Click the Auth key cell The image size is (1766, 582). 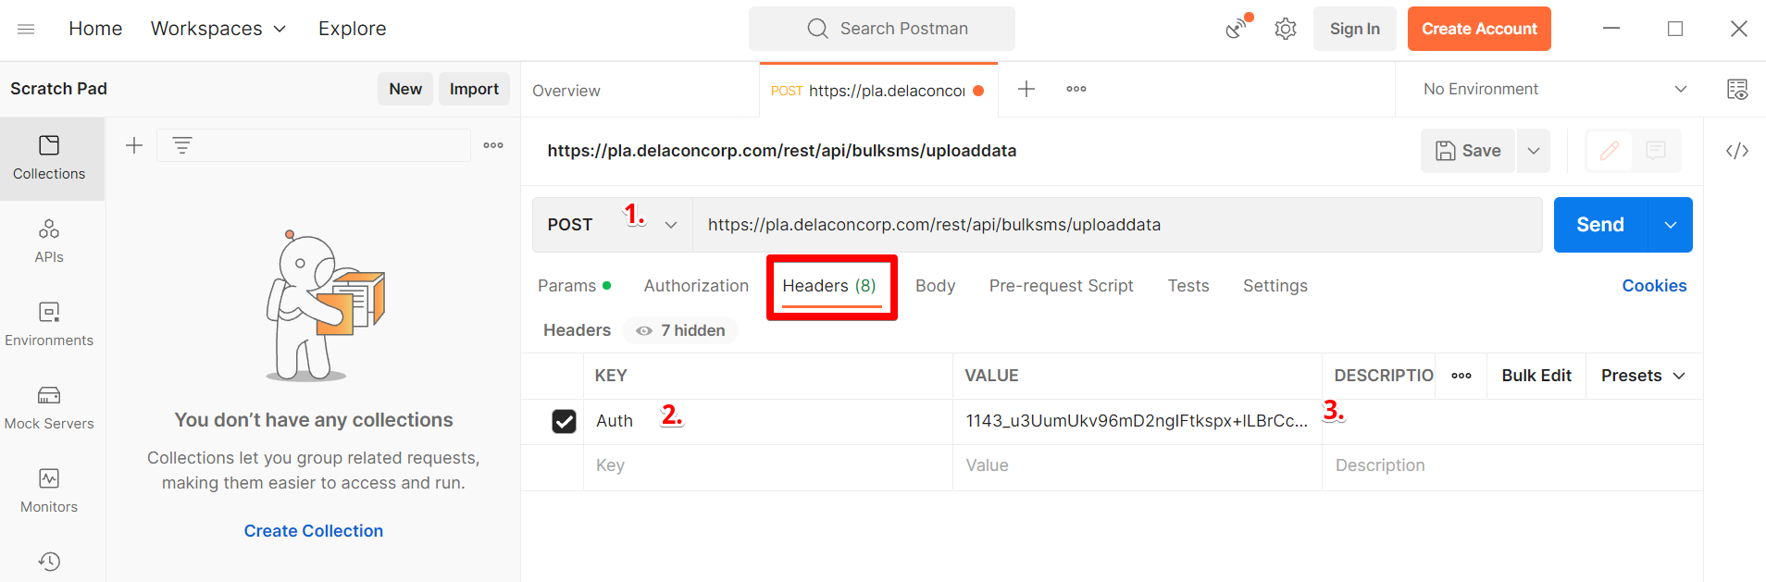(767, 421)
